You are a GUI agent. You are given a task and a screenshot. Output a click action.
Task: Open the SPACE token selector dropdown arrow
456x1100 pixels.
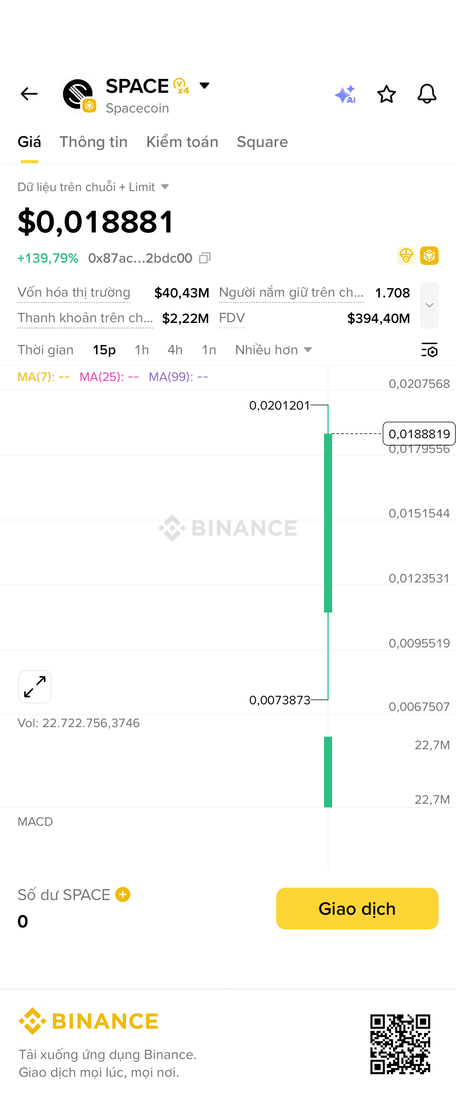[x=205, y=86]
